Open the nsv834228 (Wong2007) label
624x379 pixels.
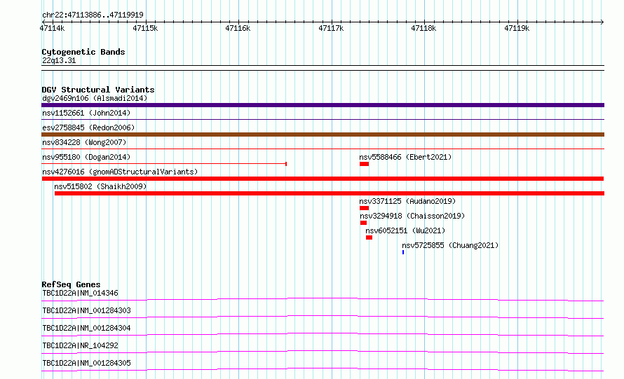coord(84,142)
